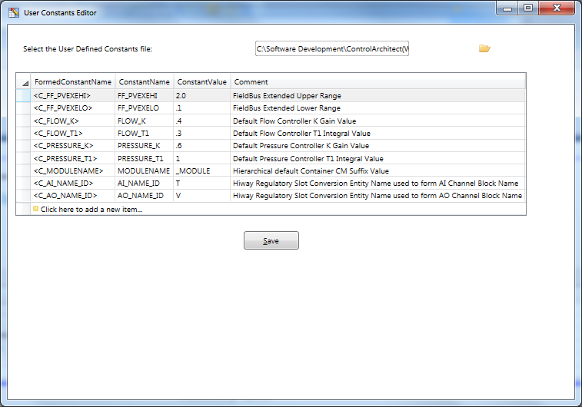Click the row selector of <C_FLOW_K>

(23, 121)
